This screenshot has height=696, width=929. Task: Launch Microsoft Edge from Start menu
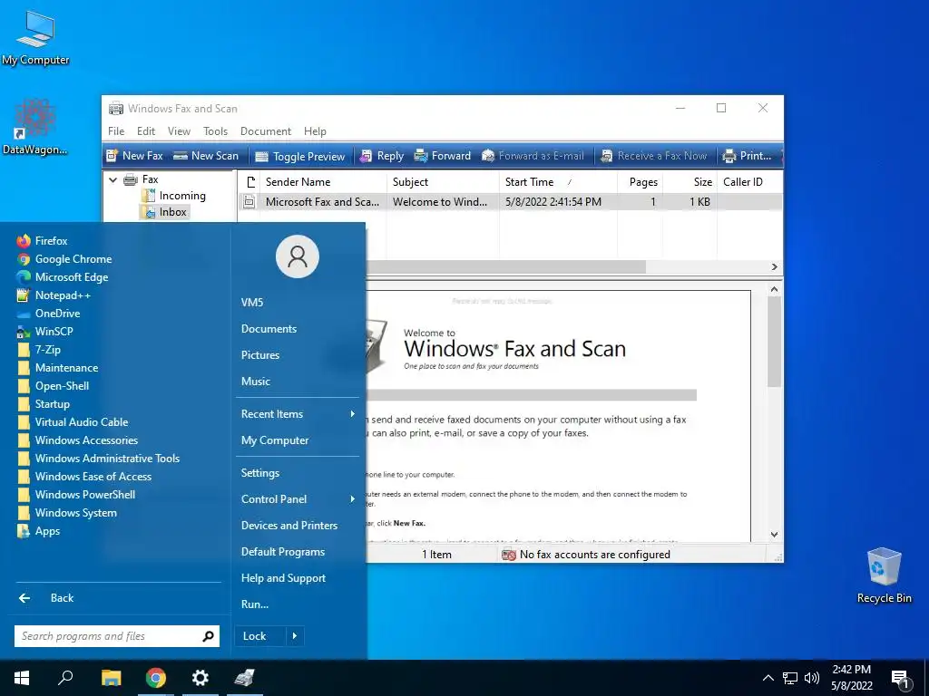tap(63, 277)
